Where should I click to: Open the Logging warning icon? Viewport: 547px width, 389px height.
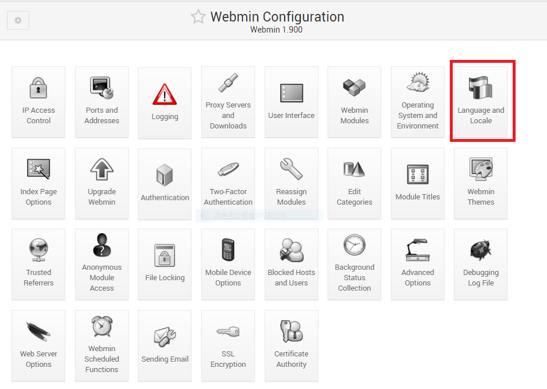click(x=165, y=94)
